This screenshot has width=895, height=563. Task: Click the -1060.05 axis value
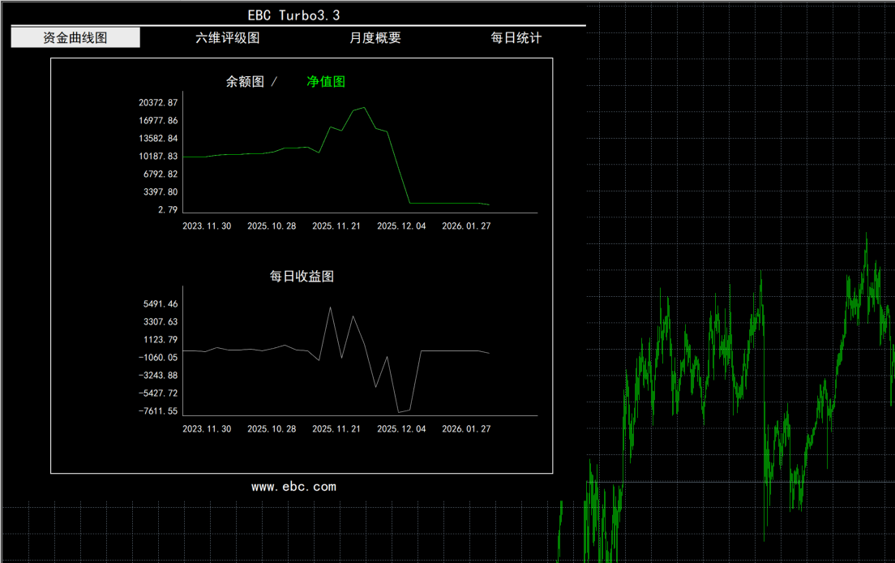click(x=158, y=358)
